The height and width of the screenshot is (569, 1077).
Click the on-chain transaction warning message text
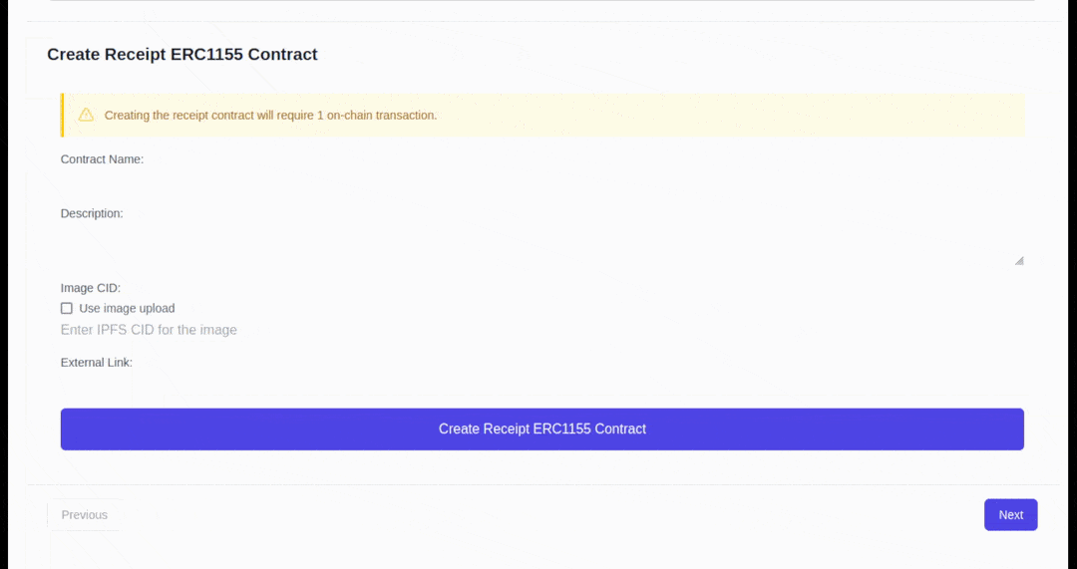point(270,116)
